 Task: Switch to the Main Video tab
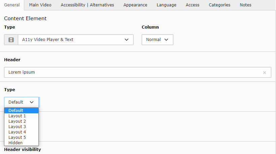pyautogui.click(x=40, y=5)
